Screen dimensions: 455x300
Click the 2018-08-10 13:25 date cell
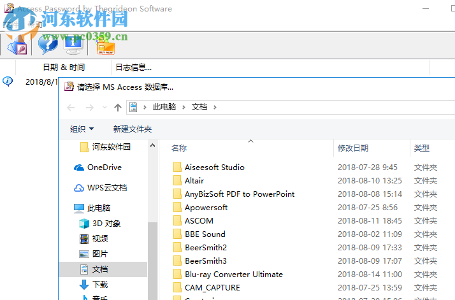pos(370,181)
